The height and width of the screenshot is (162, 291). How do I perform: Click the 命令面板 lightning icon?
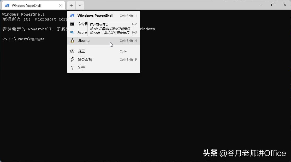point(72,59)
